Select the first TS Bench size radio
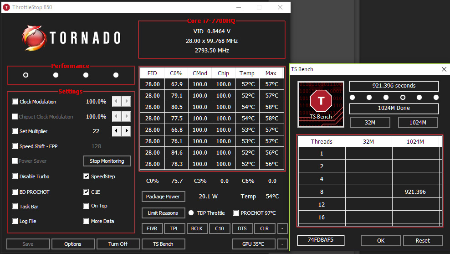 353,98
